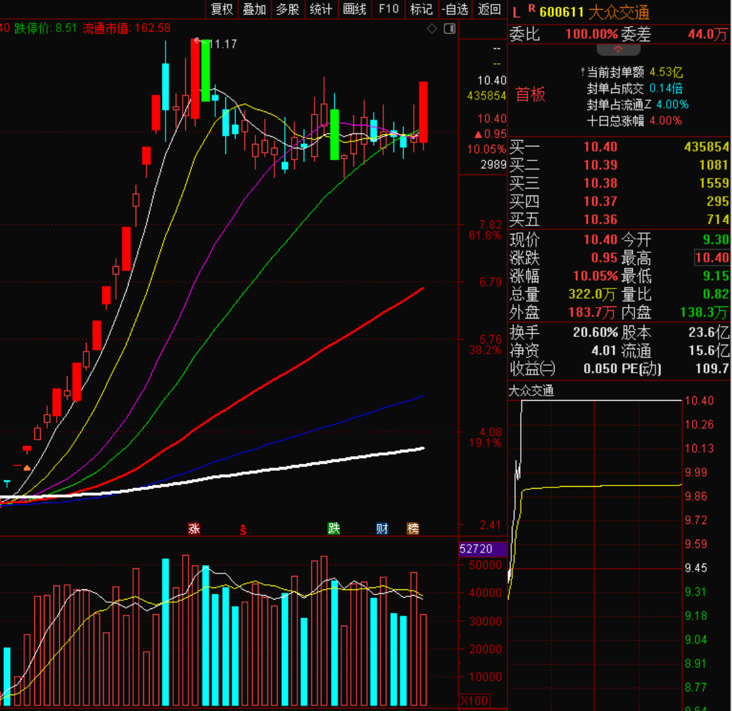Image resolution: width=732 pixels, height=711 pixels.
Task: Click the X100 volume scale label
Action: tap(474, 700)
